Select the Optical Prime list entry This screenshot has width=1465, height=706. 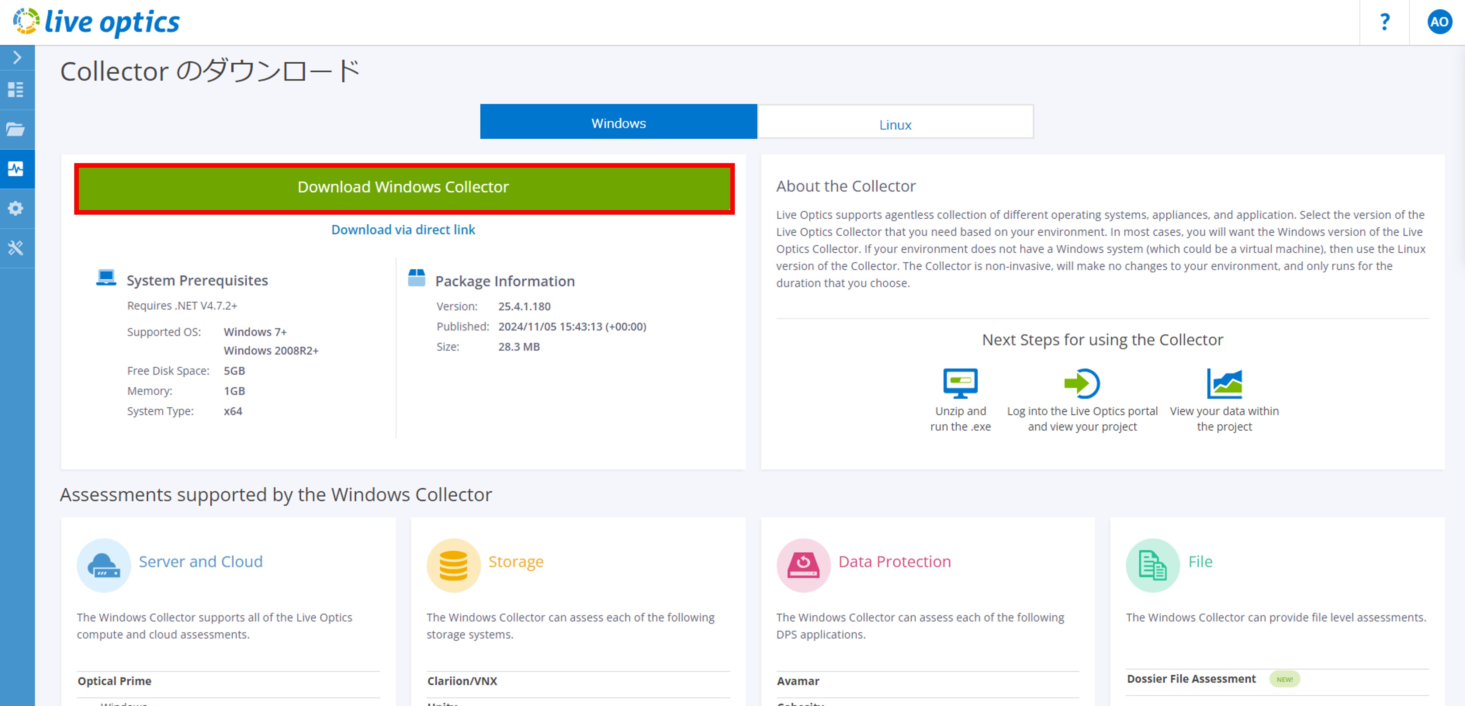[x=114, y=680]
